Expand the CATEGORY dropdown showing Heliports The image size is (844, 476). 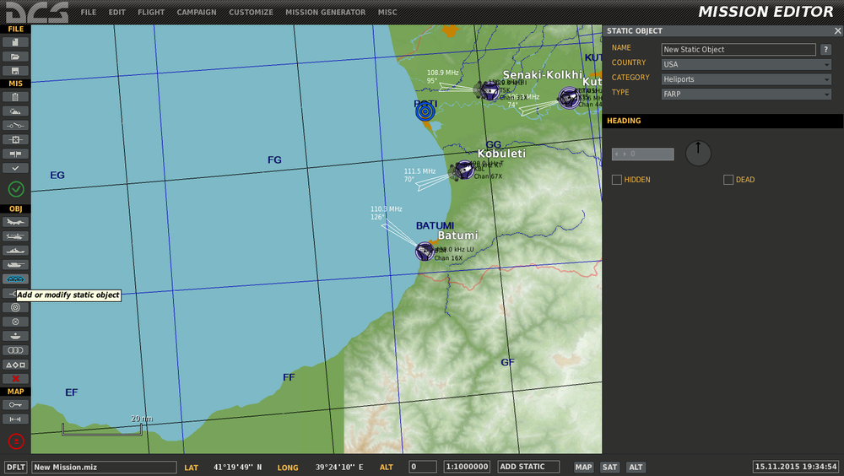746,79
